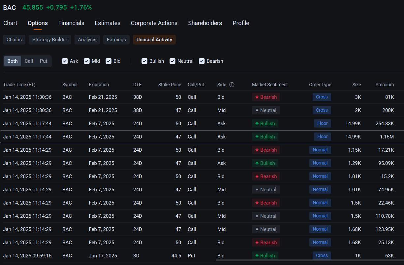The width and height of the screenshot is (404, 265).
Task: Click the Floor badge in 1.15M row
Action: coord(322,137)
